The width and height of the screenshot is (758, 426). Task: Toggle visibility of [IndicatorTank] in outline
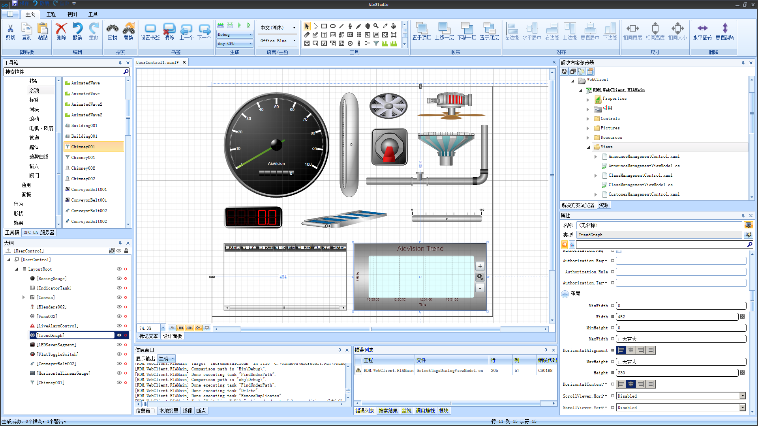pyautogui.click(x=119, y=288)
